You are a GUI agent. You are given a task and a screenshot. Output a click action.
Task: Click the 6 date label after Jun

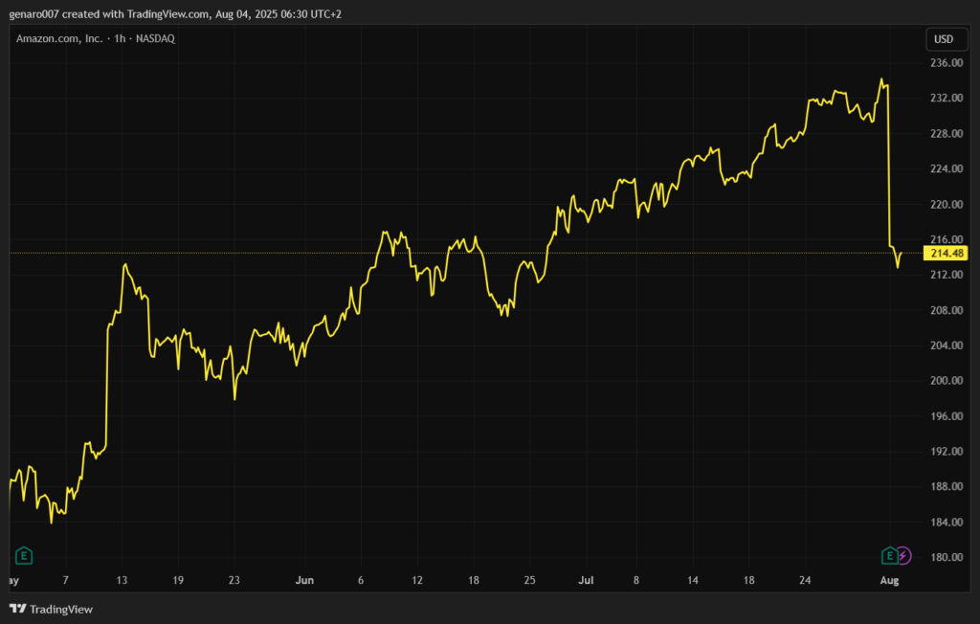coord(360,580)
